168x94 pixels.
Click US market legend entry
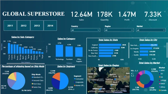click(x=161, y=77)
